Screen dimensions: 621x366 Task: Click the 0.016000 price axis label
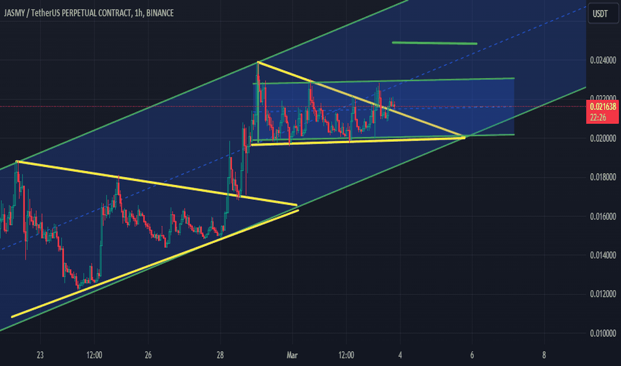[603, 216]
